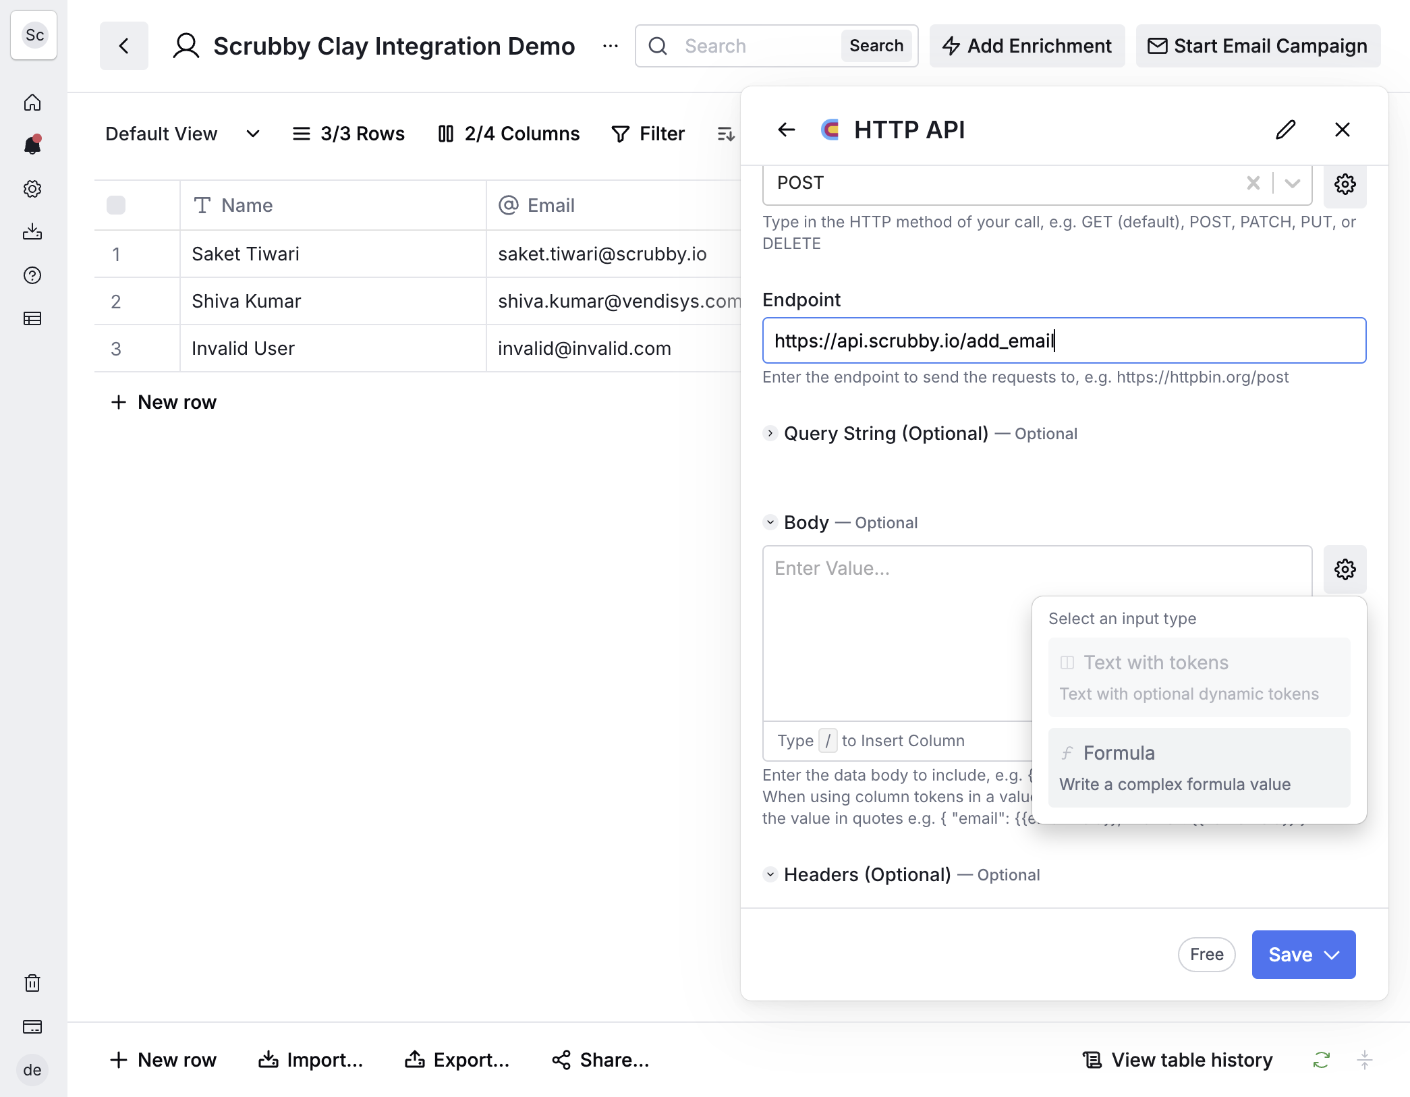Open the three-dot menu next to table title
This screenshot has width=1410, height=1097.
(x=611, y=46)
